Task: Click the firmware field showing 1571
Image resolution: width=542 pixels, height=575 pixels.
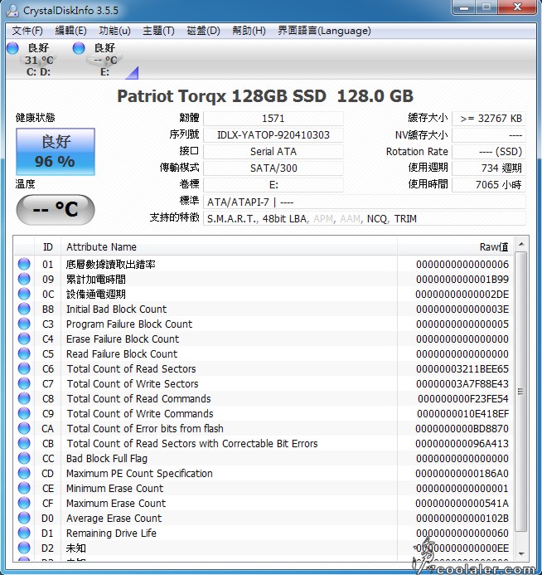Action: [273, 119]
